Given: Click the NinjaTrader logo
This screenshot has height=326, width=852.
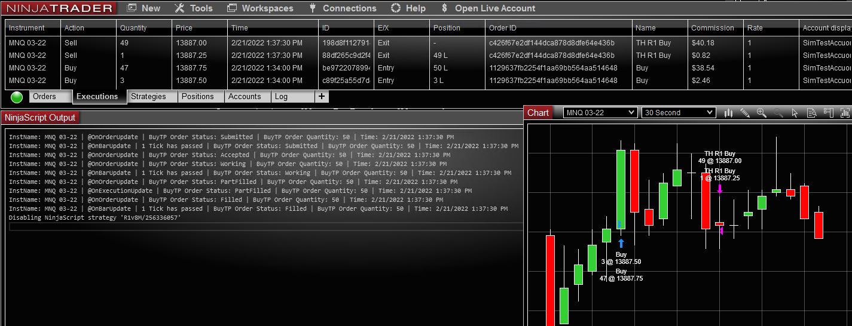Looking at the screenshot, I should tap(59, 8).
